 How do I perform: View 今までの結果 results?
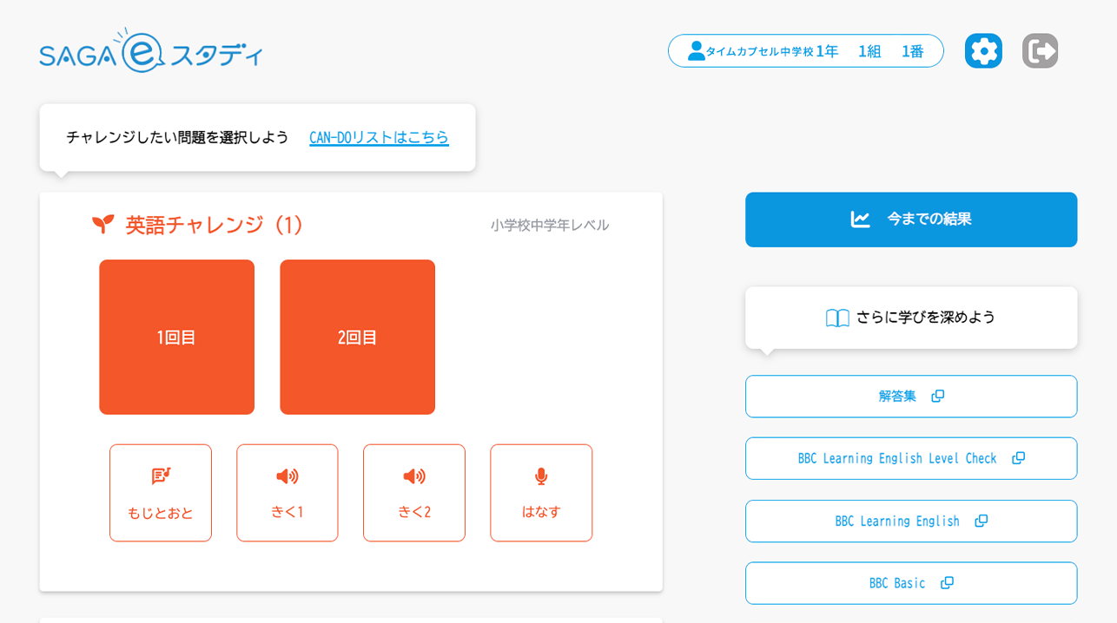(x=911, y=220)
